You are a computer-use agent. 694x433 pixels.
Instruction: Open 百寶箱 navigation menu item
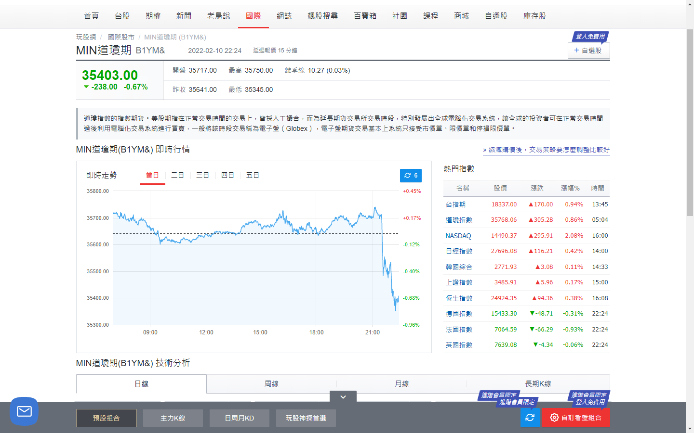pyautogui.click(x=365, y=16)
